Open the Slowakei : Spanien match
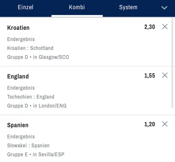The width and height of the screenshot is (175, 162). click(28, 146)
